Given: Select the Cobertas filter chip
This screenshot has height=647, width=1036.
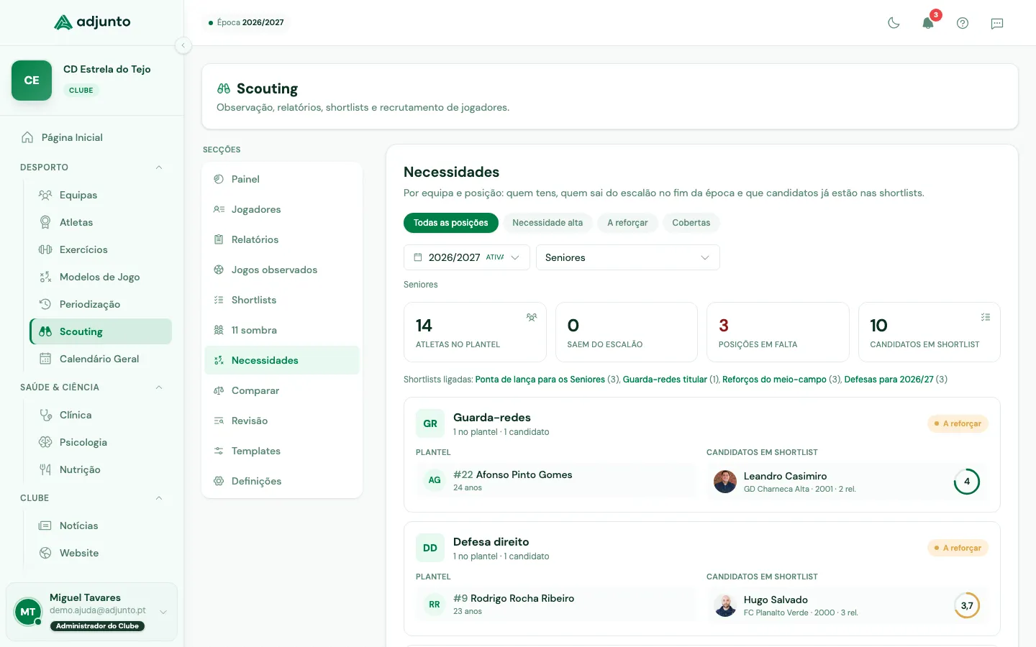Looking at the screenshot, I should click(x=691, y=223).
